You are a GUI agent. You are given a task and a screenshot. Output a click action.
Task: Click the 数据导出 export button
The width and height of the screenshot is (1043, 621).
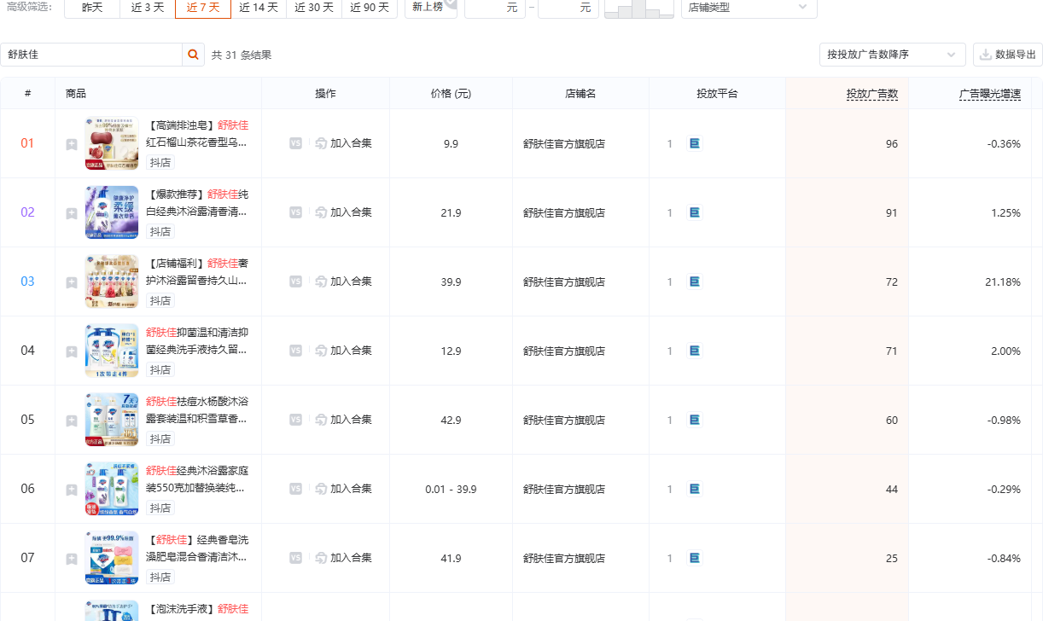click(x=1008, y=55)
